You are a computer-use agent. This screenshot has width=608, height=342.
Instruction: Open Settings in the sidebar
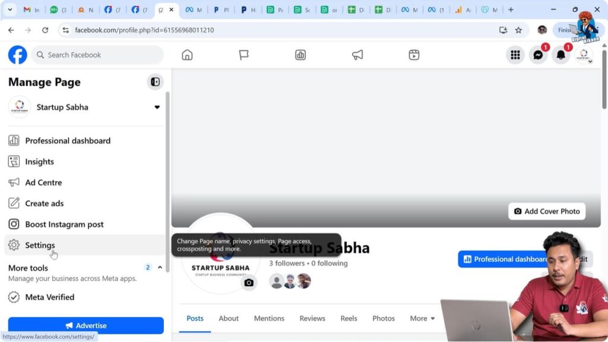point(40,245)
